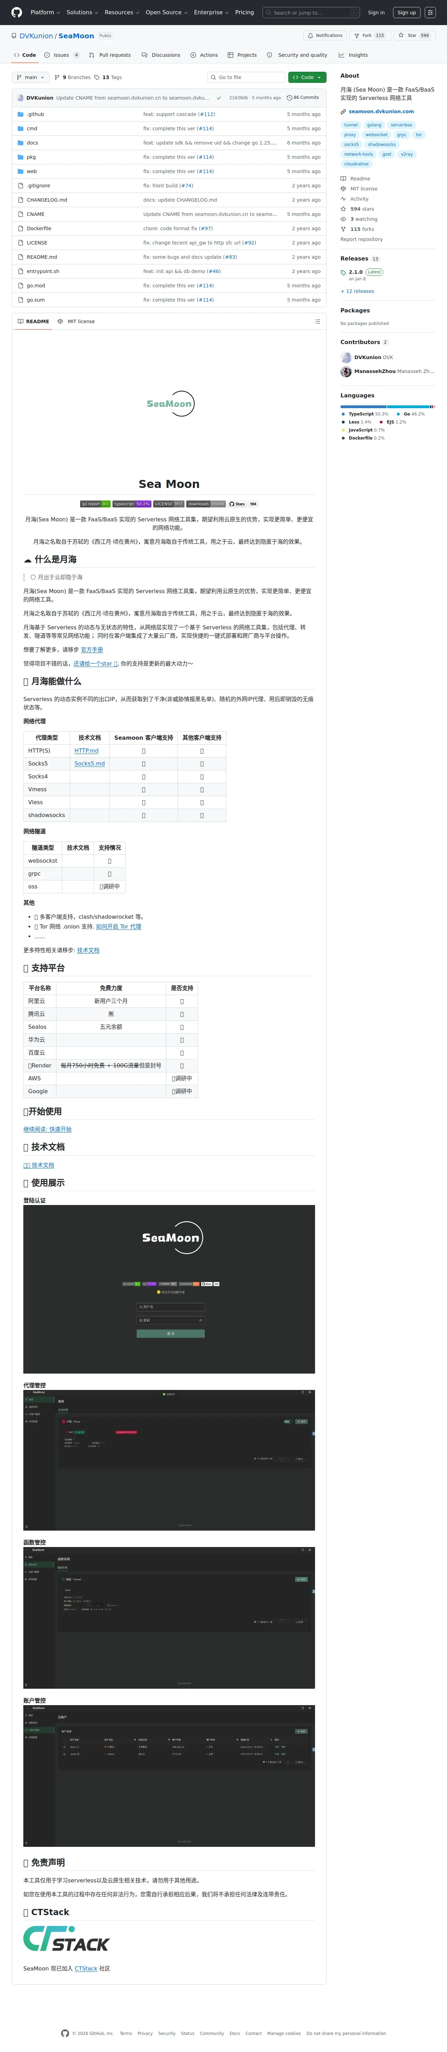Click the search or jump to field
Image resolution: width=447 pixels, height=2052 pixels.
click(312, 13)
